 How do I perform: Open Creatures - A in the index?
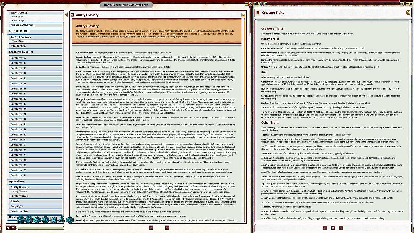pos(35,58)
